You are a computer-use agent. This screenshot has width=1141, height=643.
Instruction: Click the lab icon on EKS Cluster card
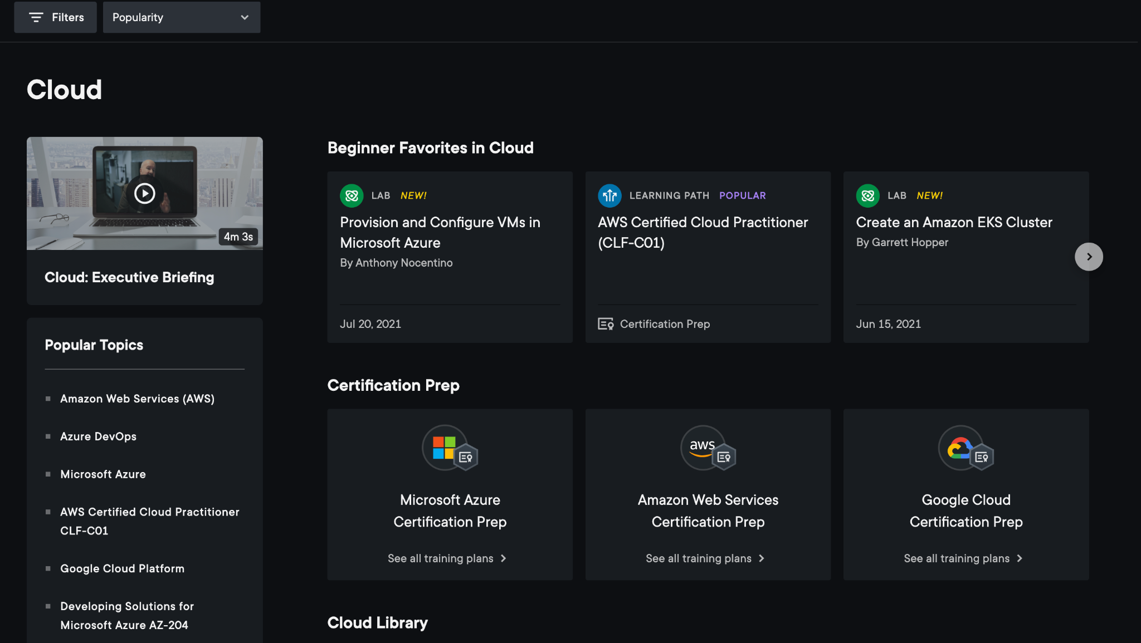pyautogui.click(x=867, y=195)
